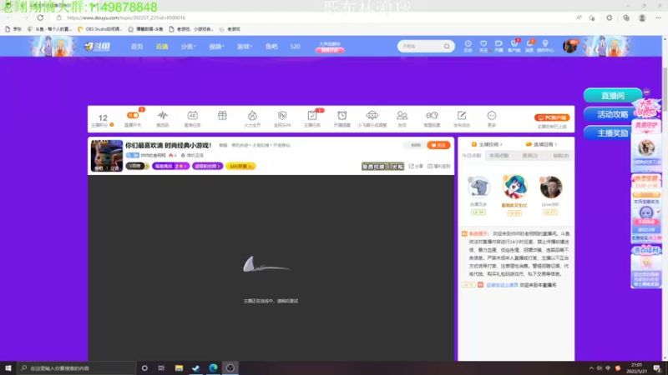Click the Douyu logo
668x375 pixels.
(97, 47)
